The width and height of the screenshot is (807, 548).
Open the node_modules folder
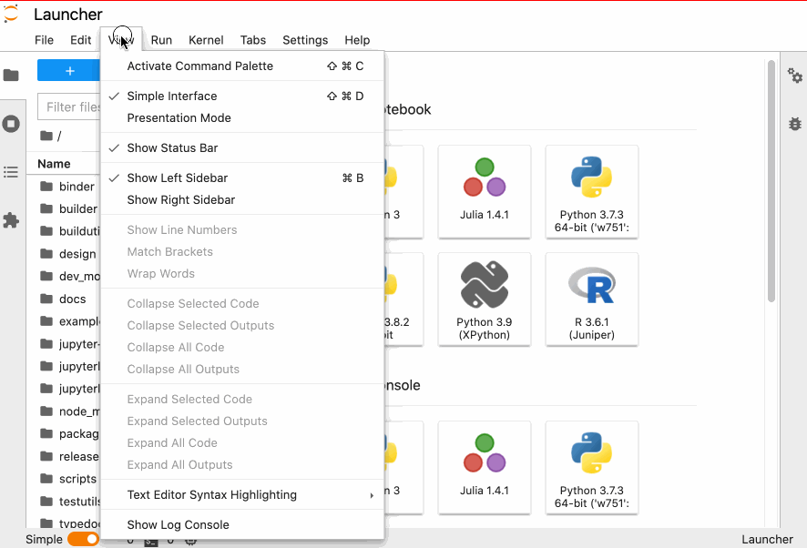click(x=65, y=411)
